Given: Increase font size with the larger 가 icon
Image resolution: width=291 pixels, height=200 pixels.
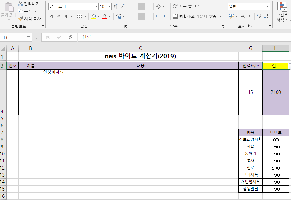Looking at the screenshot, I should [116, 7].
